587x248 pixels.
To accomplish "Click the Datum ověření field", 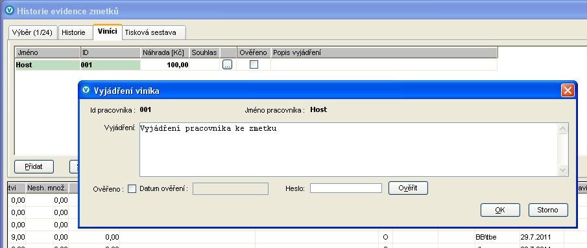I will 231,188.
